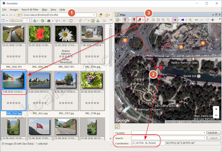Open the binoculars search tool

tap(49, 21)
